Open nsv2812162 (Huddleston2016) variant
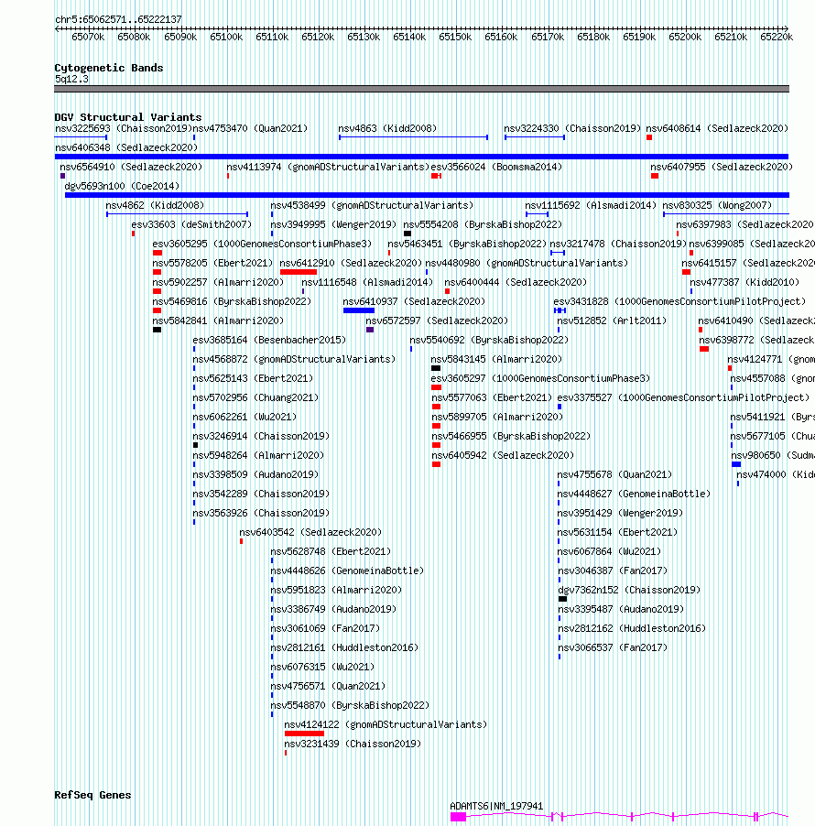 tap(632, 629)
